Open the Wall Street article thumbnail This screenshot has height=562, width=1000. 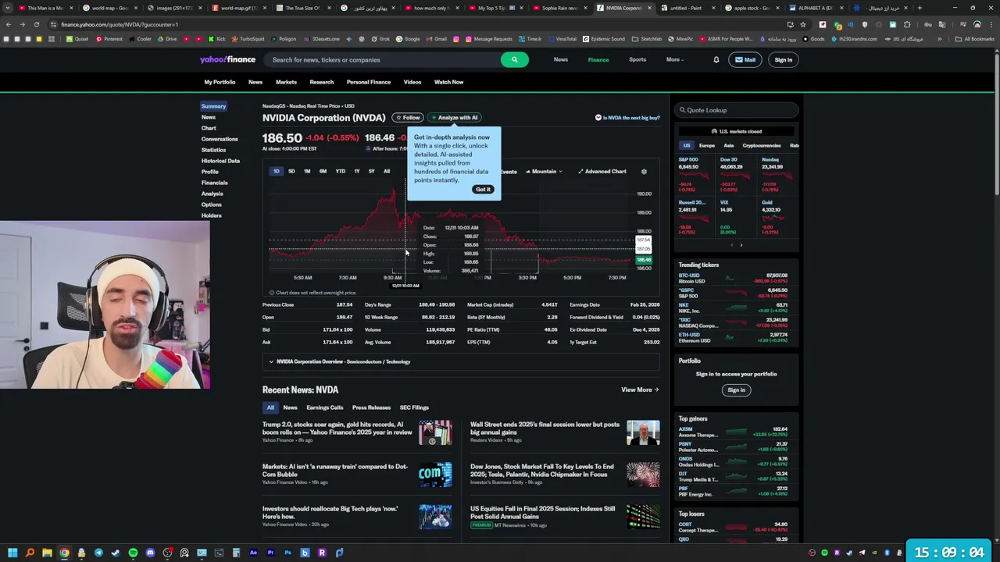(x=643, y=432)
